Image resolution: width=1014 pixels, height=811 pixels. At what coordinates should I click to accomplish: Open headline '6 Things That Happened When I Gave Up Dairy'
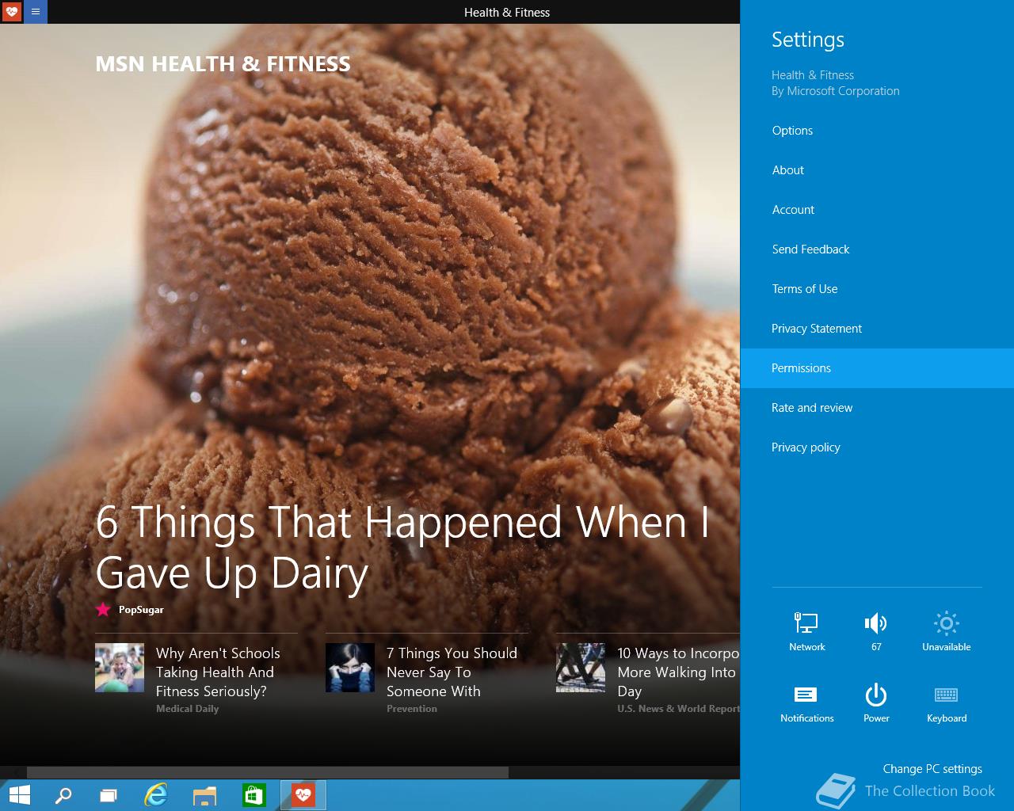tap(402, 546)
